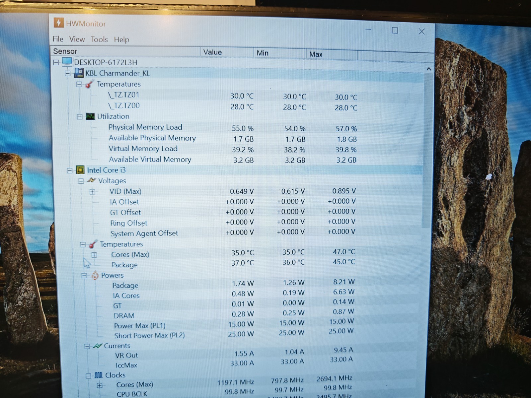Viewport: 531px width, 398px height.
Task: Click the 0.649 V VID value
Action: [x=242, y=191]
